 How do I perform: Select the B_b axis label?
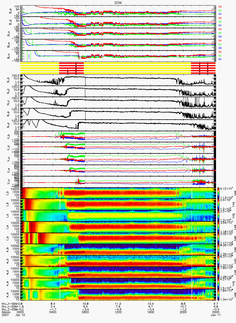coord(10,11)
